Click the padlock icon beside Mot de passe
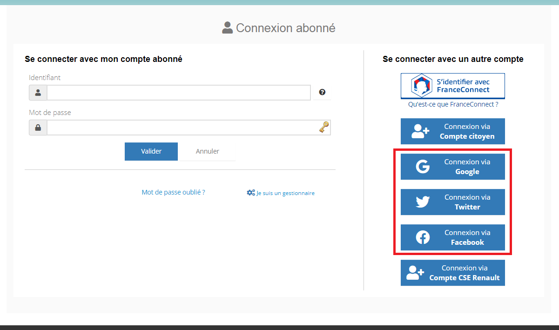Screen dimensions: 559x330 38,128
